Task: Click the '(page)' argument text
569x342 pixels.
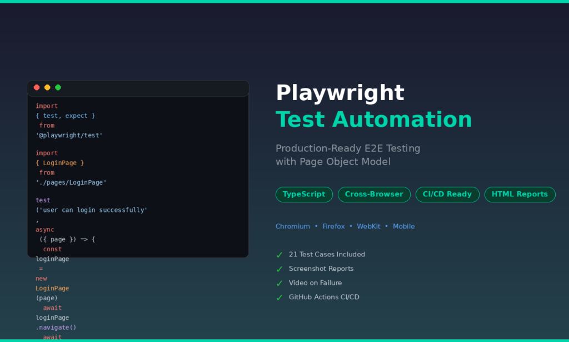Action: [47, 298]
